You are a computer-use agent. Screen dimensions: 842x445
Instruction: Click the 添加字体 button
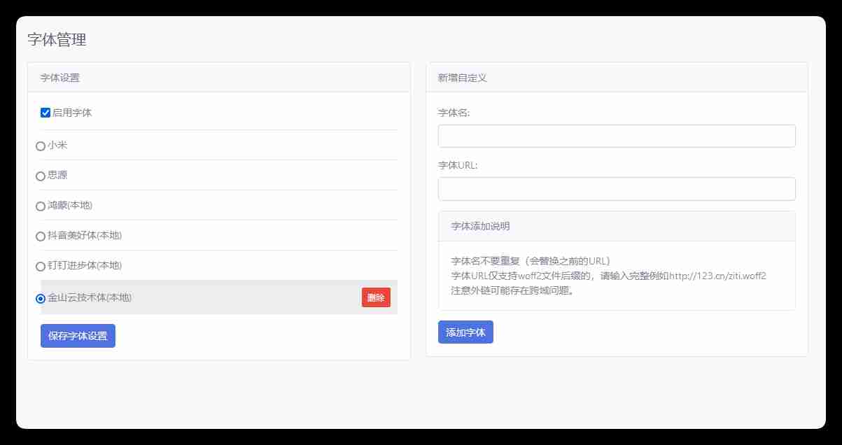tap(465, 332)
